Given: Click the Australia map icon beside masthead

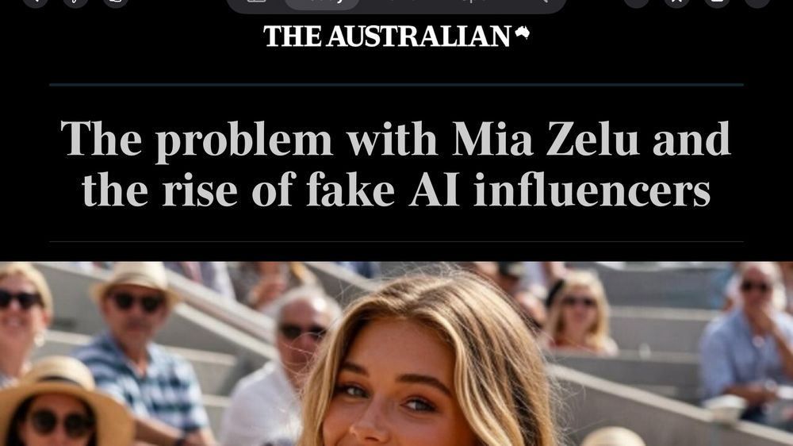Looking at the screenshot, I should coord(522,33).
